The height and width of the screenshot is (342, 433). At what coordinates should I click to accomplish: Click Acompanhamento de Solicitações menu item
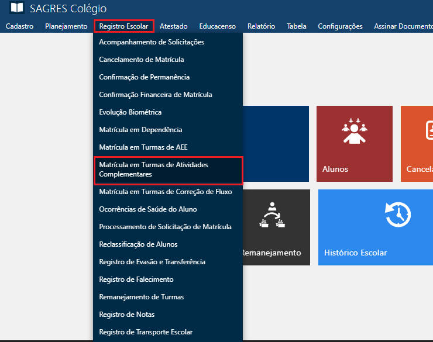[152, 42]
